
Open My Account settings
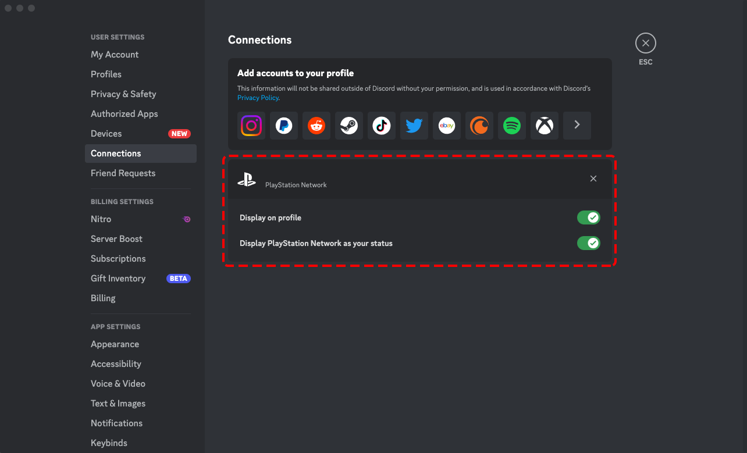[115, 55]
